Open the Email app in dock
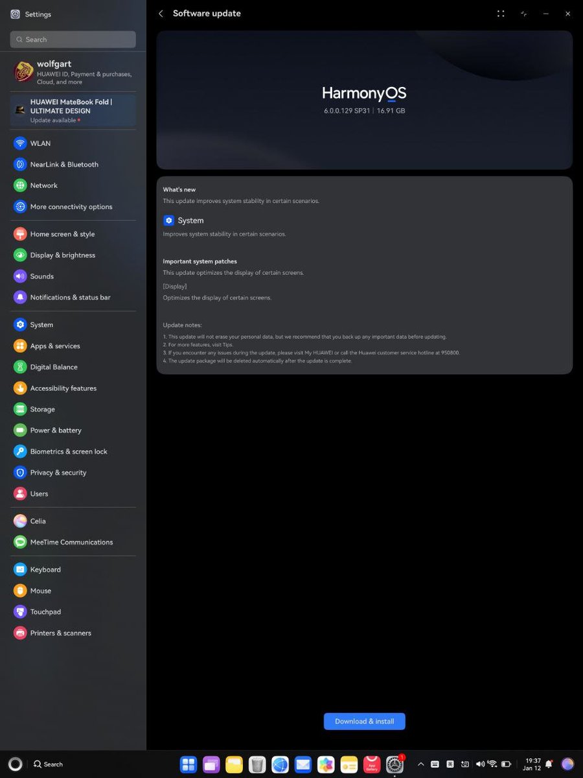 pyautogui.click(x=303, y=764)
